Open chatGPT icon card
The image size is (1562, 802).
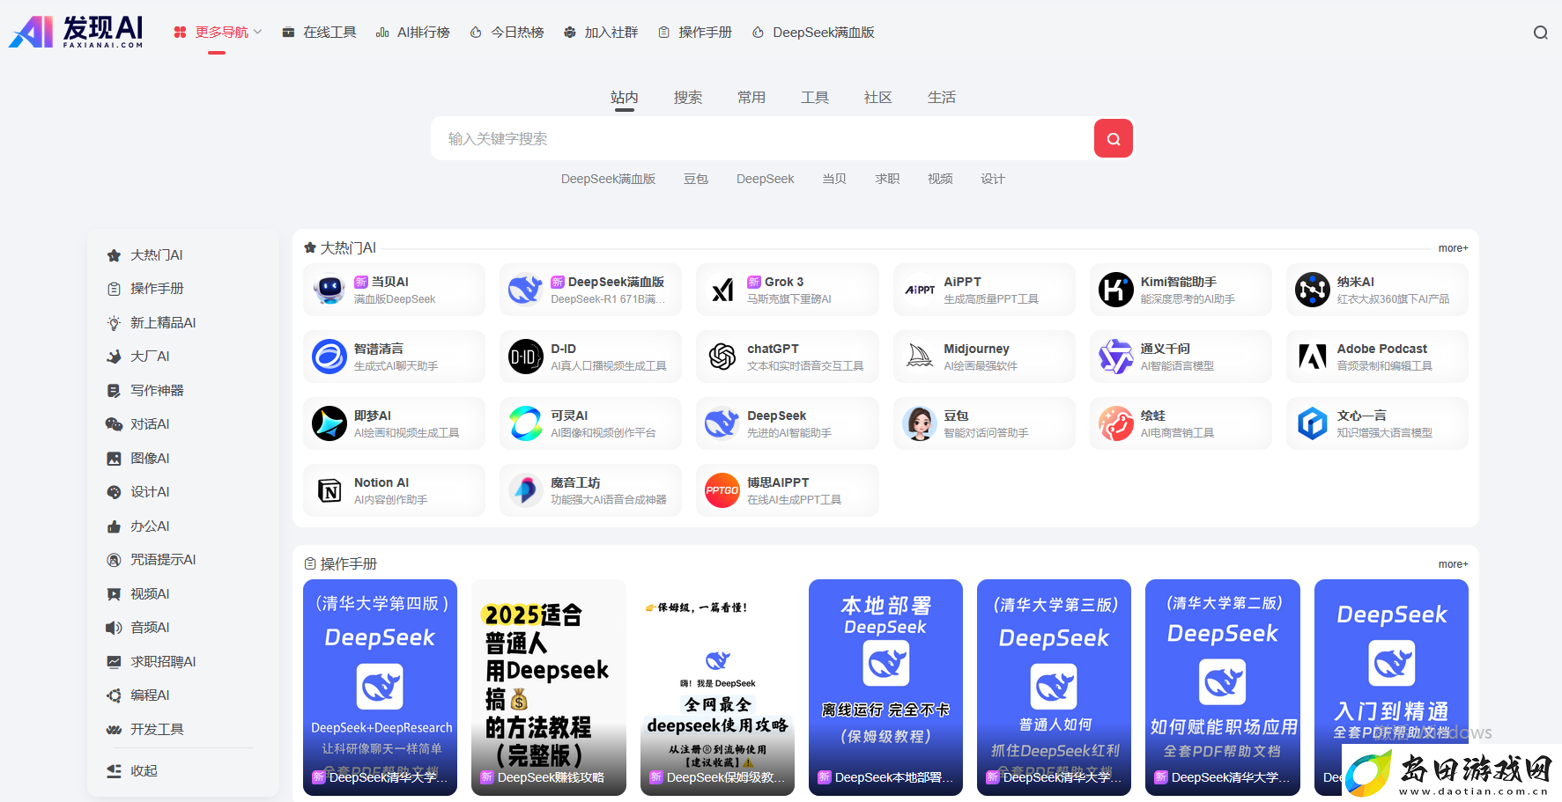(787, 357)
